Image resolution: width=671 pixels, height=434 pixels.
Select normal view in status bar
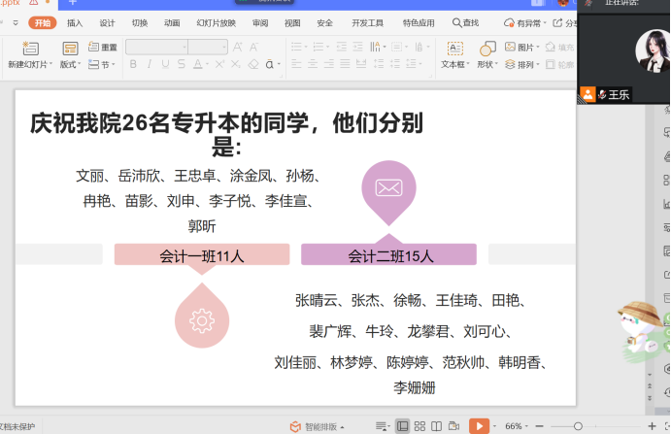tap(402, 426)
